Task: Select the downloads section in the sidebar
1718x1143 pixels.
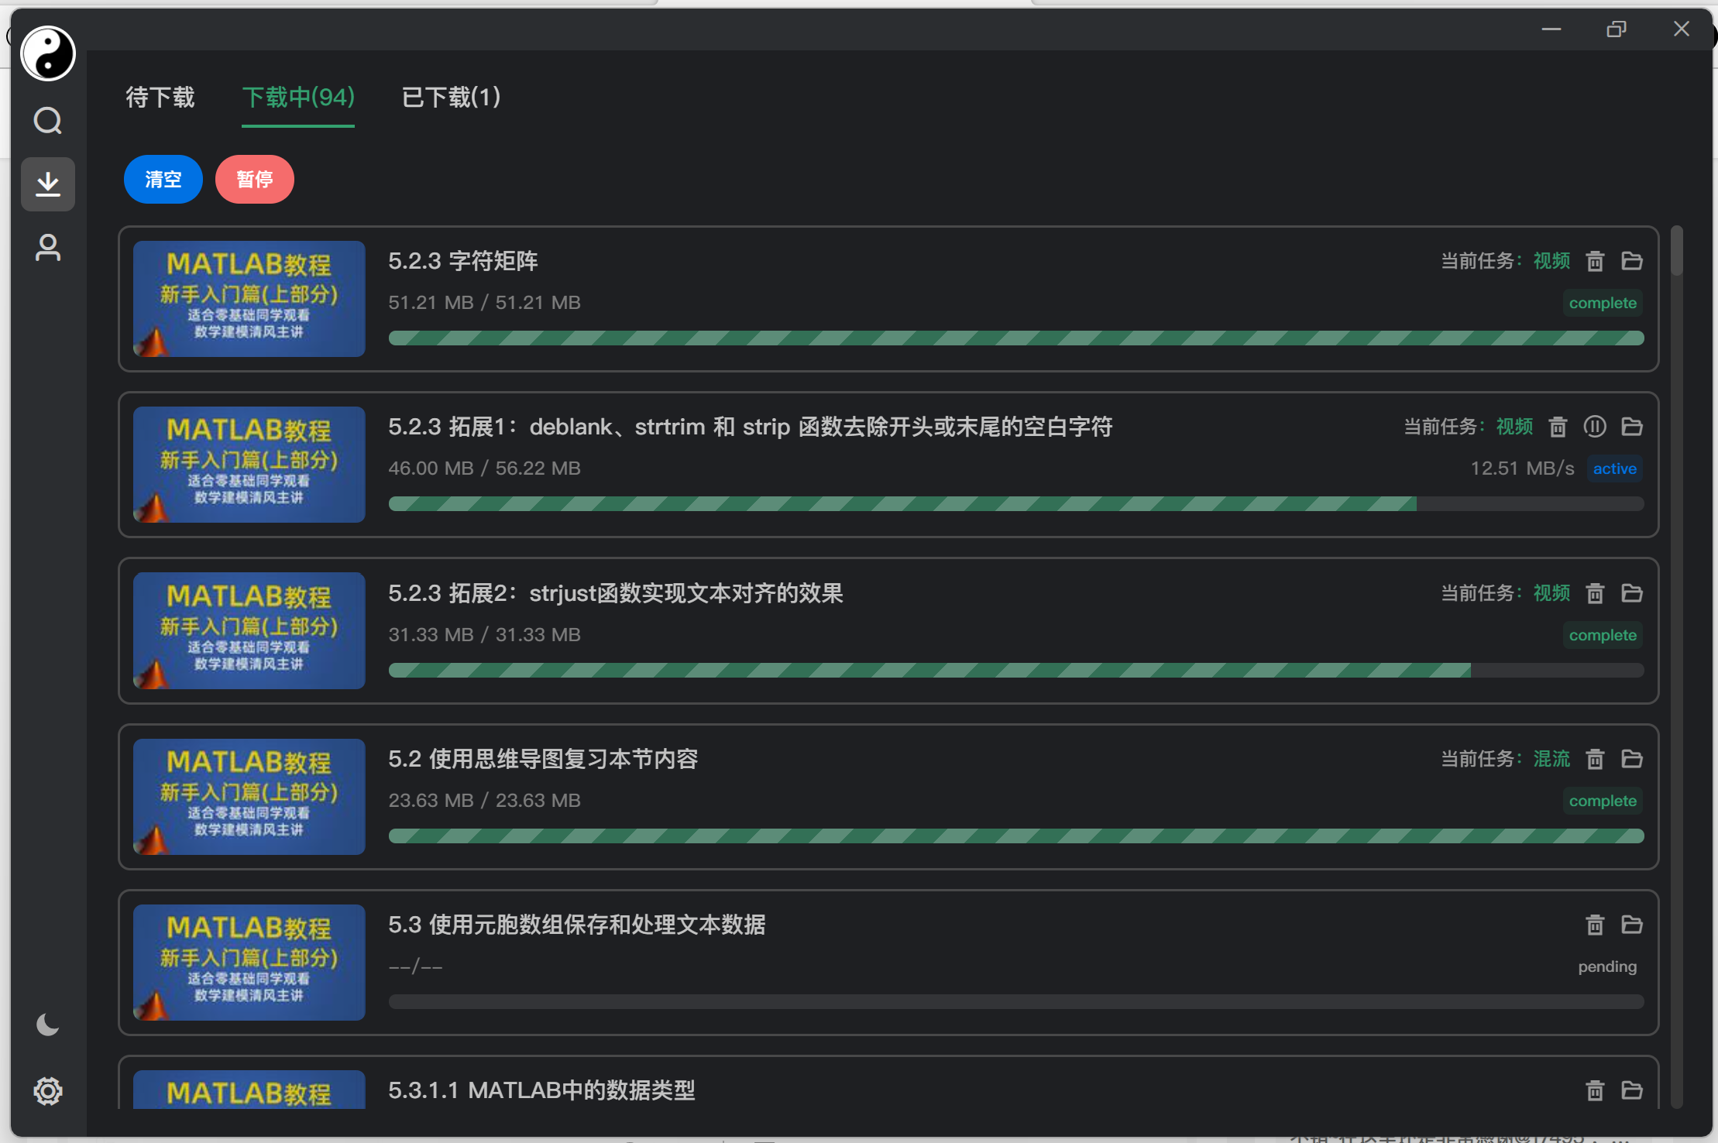Action: [48, 184]
